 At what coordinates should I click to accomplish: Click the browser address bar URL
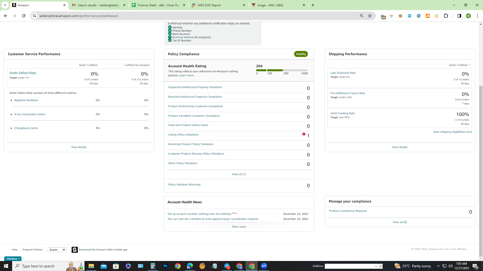(78, 16)
